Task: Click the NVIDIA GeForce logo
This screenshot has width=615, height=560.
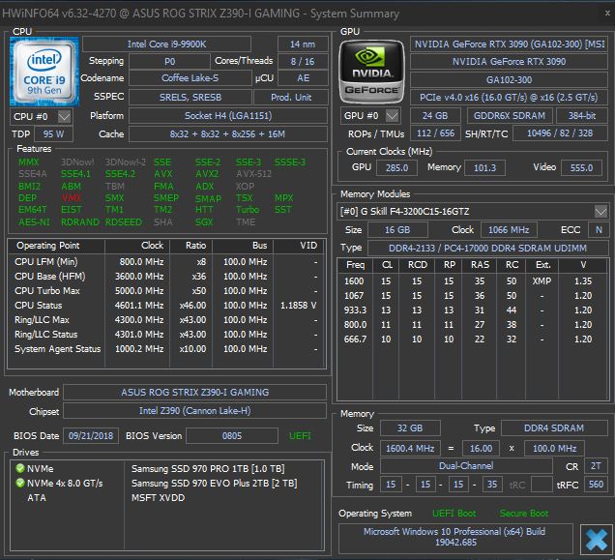Action: tap(371, 72)
